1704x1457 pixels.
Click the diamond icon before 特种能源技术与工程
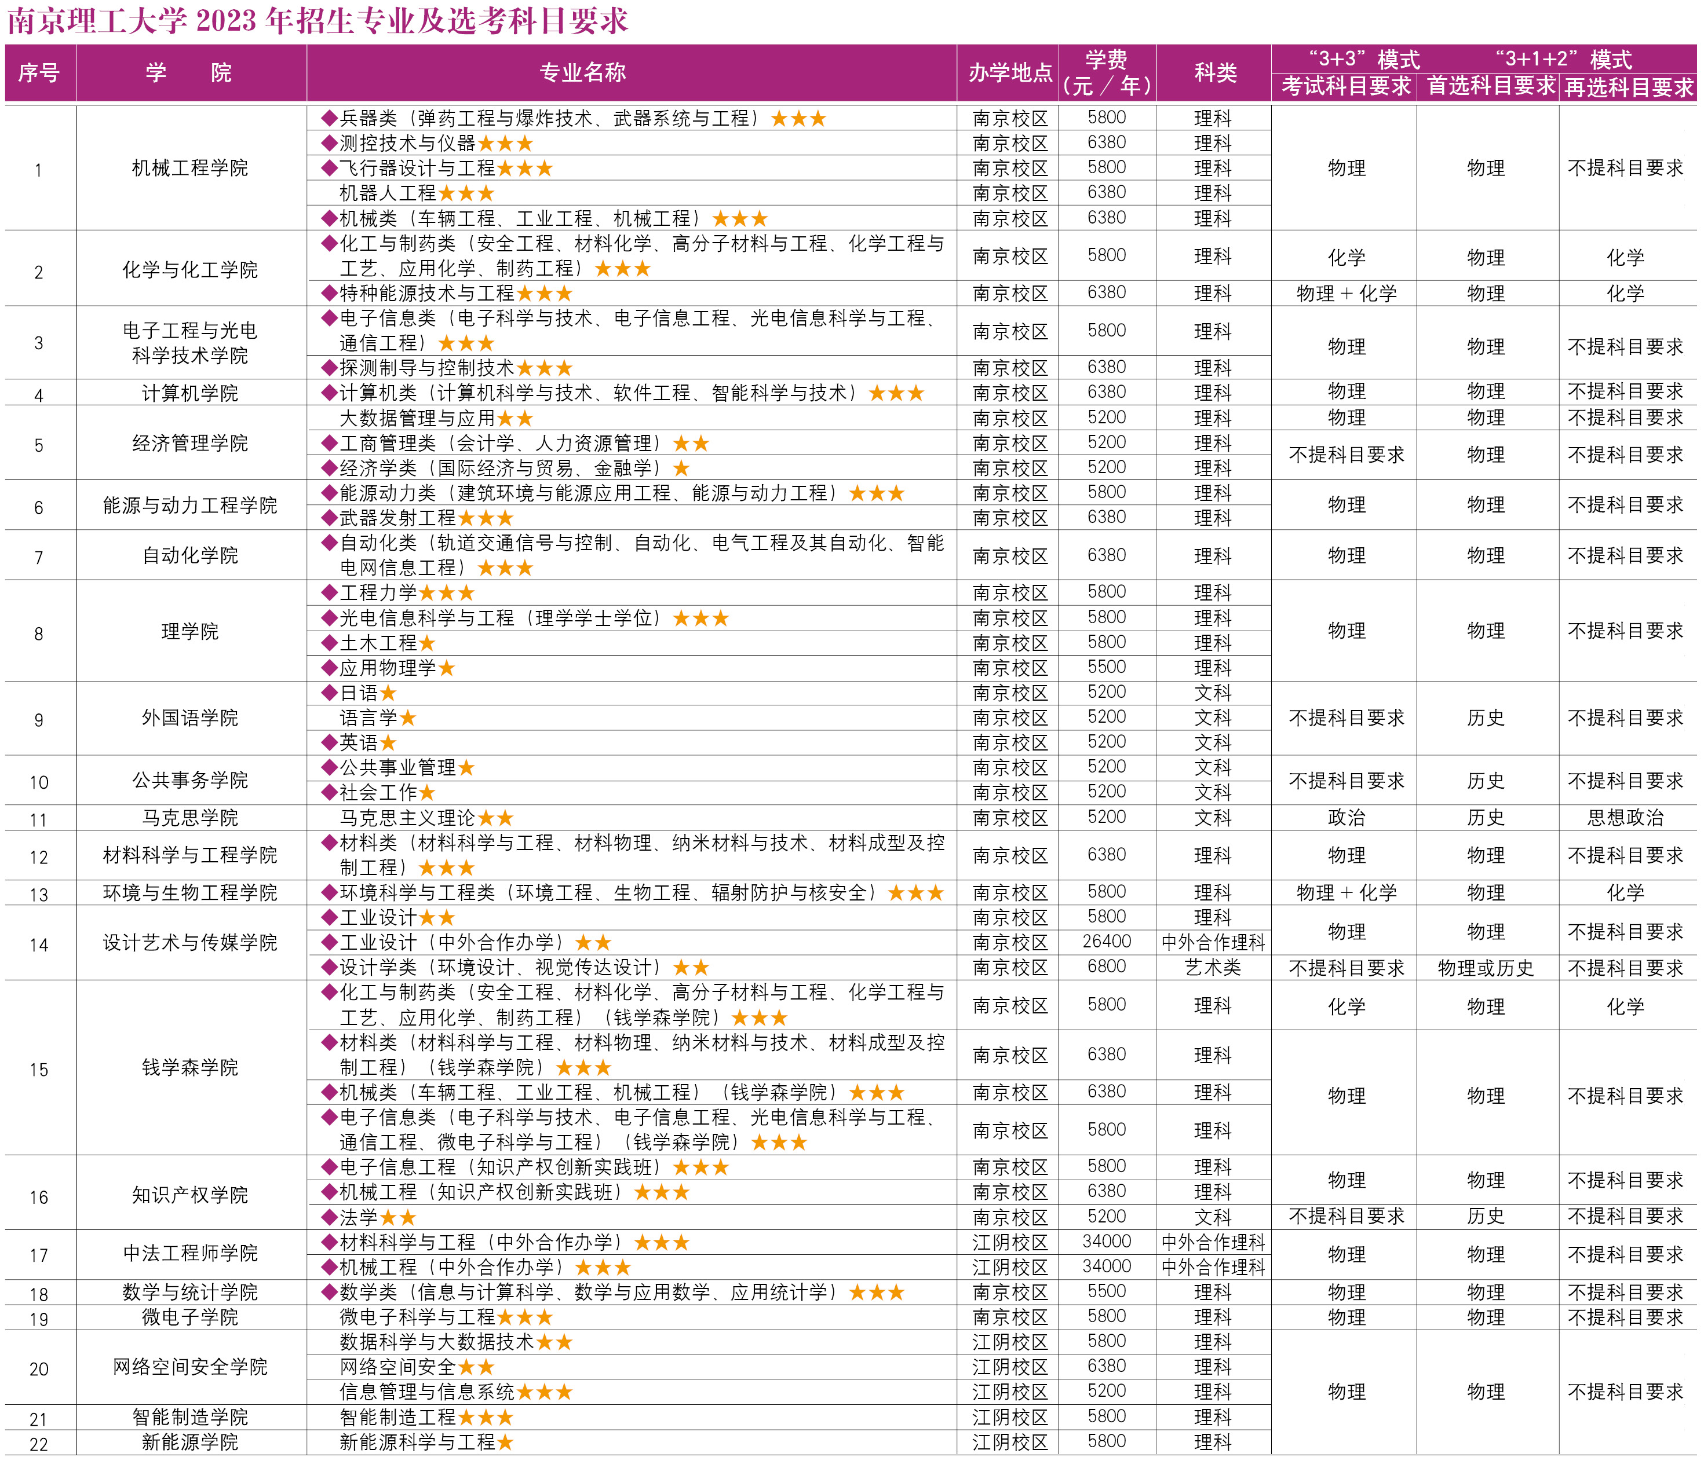pos(329,292)
